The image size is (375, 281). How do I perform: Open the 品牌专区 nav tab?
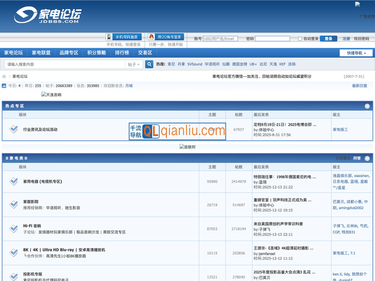point(69,53)
